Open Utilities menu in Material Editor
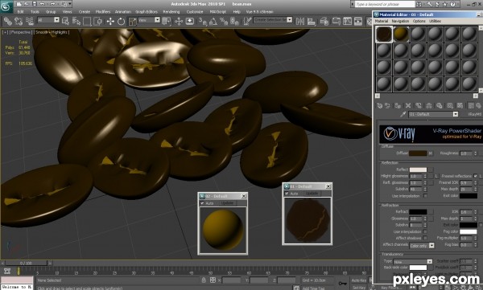483x290 pixels. pos(435,21)
